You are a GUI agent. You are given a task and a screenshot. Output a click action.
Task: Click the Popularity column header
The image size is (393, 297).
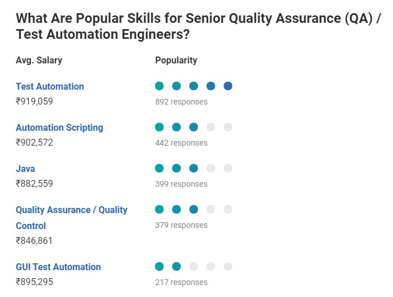pos(176,60)
